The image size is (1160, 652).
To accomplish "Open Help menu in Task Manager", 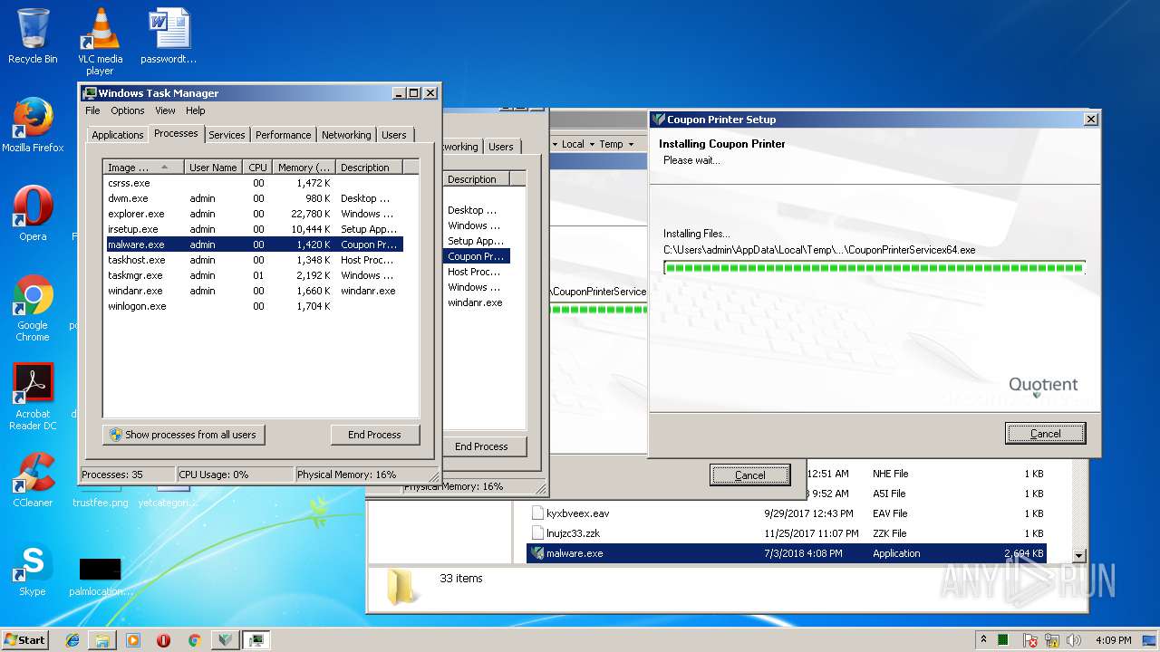I will pyautogui.click(x=196, y=110).
